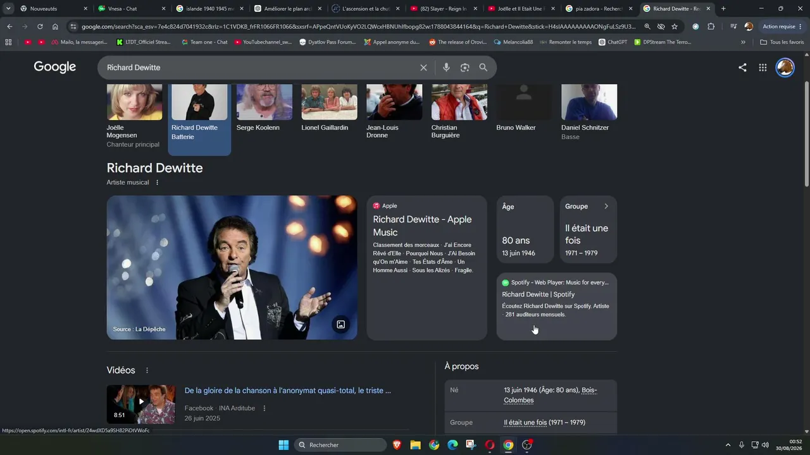Switch to the islande 1940 1945 tab
The height and width of the screenshot is (455, 810).
(x=209, y=9)
